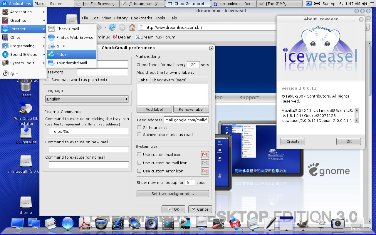This screenshot has height=235, width=376.
Task: Click the workspace switcher in the dock
Action: (x=338, y=224)
